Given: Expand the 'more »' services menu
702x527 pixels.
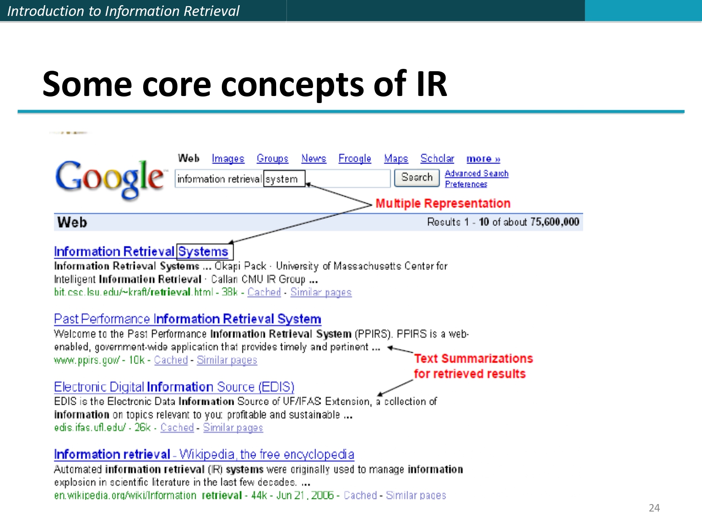Looking at the screenshot, I should click(483, 159).
